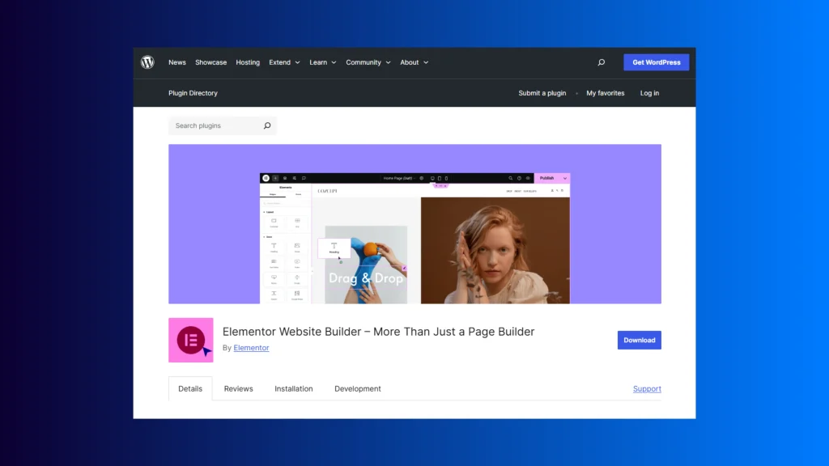Click the WordPress logo in the header
The image size is (829, 466).
pos(147,62)
